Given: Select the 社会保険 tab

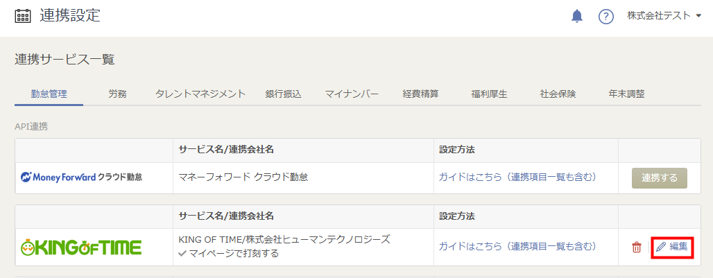Looking at the screenshot, I should pos(558,94).
